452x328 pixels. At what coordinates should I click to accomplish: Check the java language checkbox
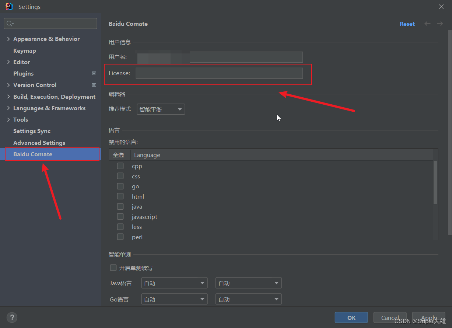(x=120, y=206)
